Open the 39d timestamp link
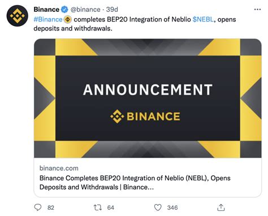The image size is (268, 216). [x=112, y=10]
